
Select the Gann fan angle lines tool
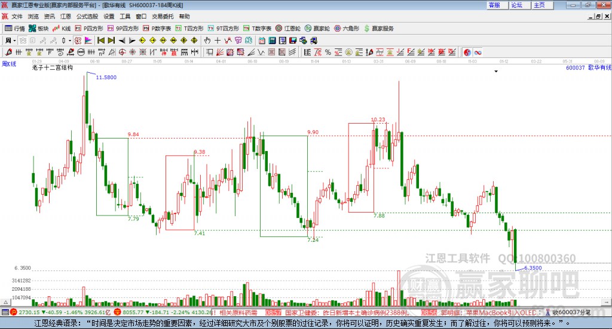(220, 52)
